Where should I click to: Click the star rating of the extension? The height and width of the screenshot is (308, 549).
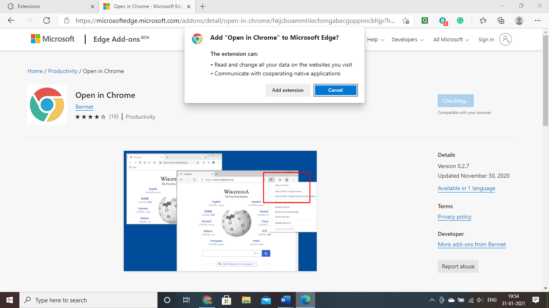(x=91, y=117)
